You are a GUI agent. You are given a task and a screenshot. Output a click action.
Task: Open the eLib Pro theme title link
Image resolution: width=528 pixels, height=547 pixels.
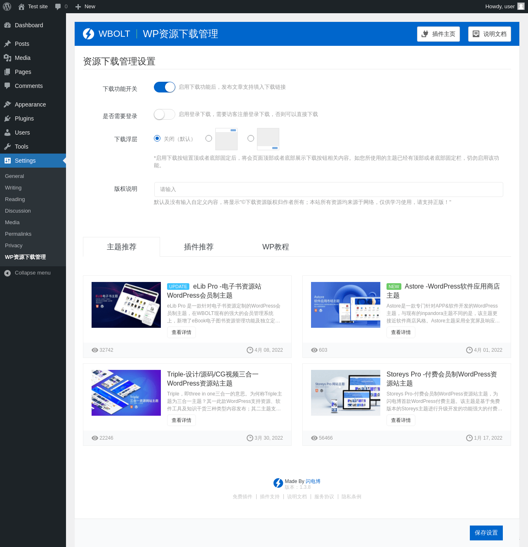214,291
